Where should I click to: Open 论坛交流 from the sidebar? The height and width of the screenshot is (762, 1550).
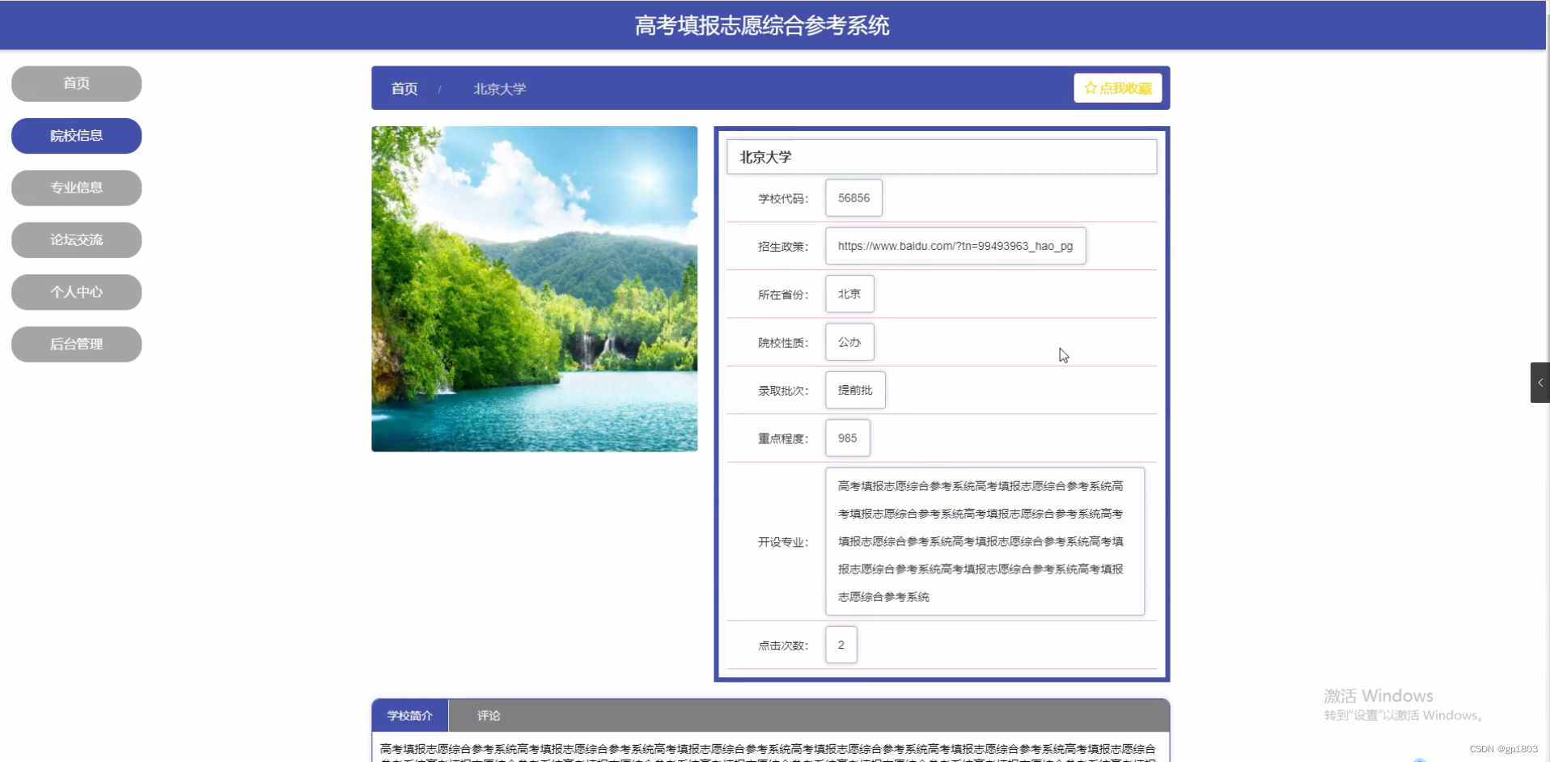coord(76,239)
